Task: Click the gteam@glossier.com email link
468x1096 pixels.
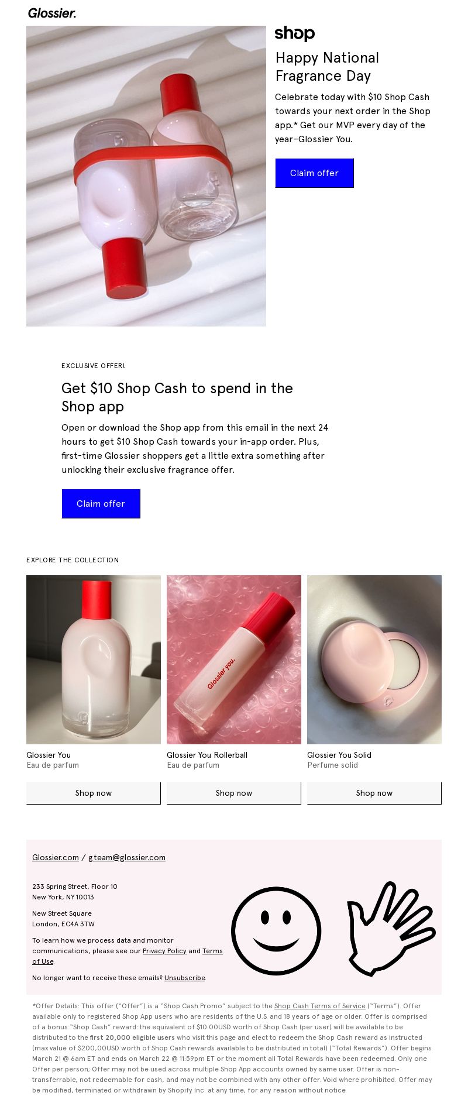Action: click(127, 857)
